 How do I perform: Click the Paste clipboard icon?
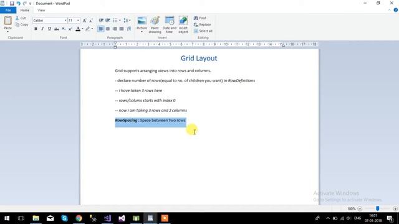click(x=7, y=21)
